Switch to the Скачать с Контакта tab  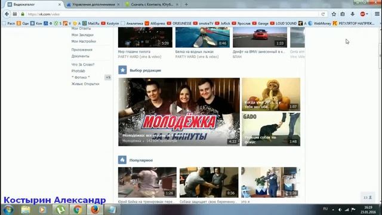pos(152,4)
